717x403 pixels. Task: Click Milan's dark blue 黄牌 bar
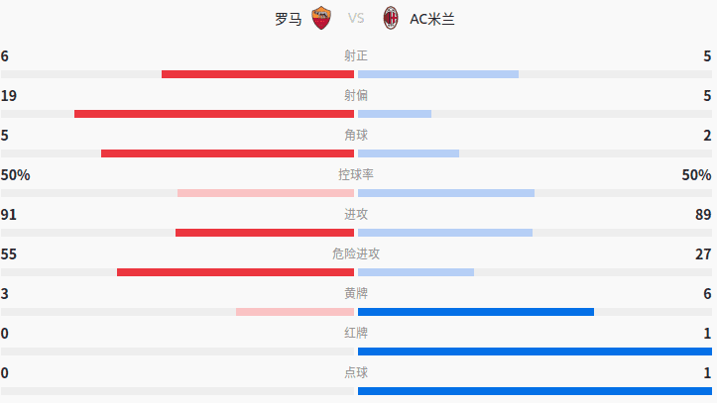click(x=476, y=312)
